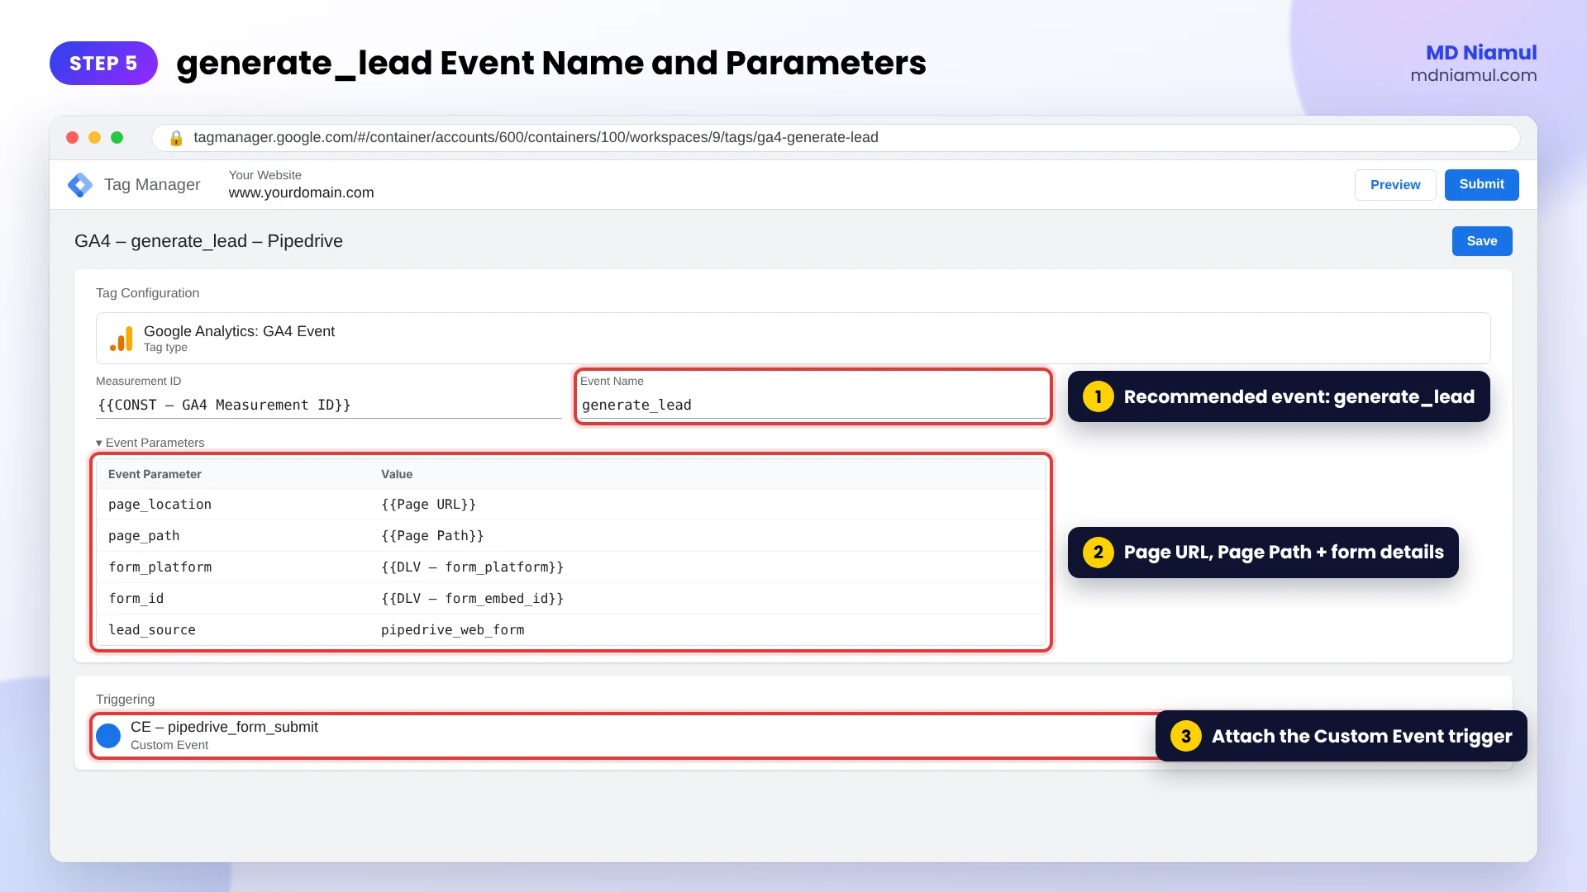The image size is (1587, 892).
Task: Select the {{Page URL}} value cell
Action: (x=428, y=505)
